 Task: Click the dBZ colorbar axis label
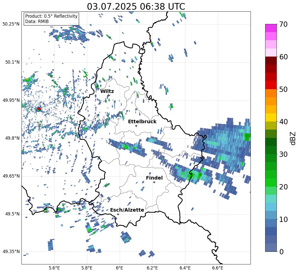tap(293, 138)
